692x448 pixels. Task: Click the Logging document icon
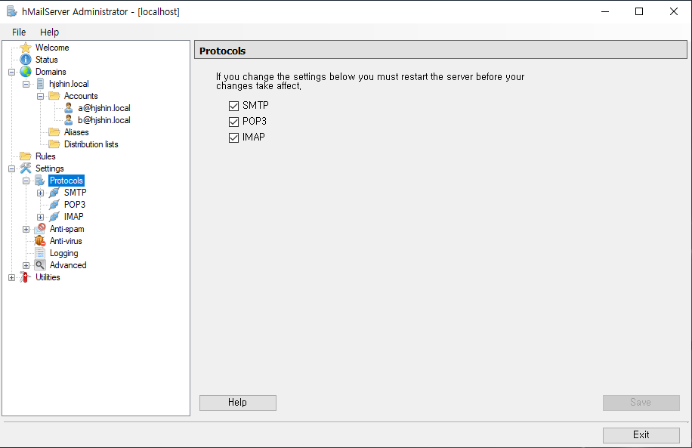pyautogui.click(x=40, y=252)
